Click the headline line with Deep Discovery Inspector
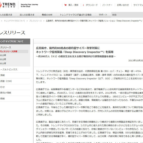 [x=74, y=52]
